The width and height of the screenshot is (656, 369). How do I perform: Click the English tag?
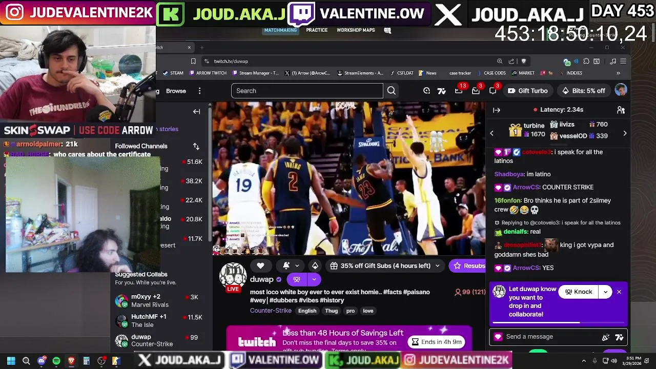tap(307, 311)
